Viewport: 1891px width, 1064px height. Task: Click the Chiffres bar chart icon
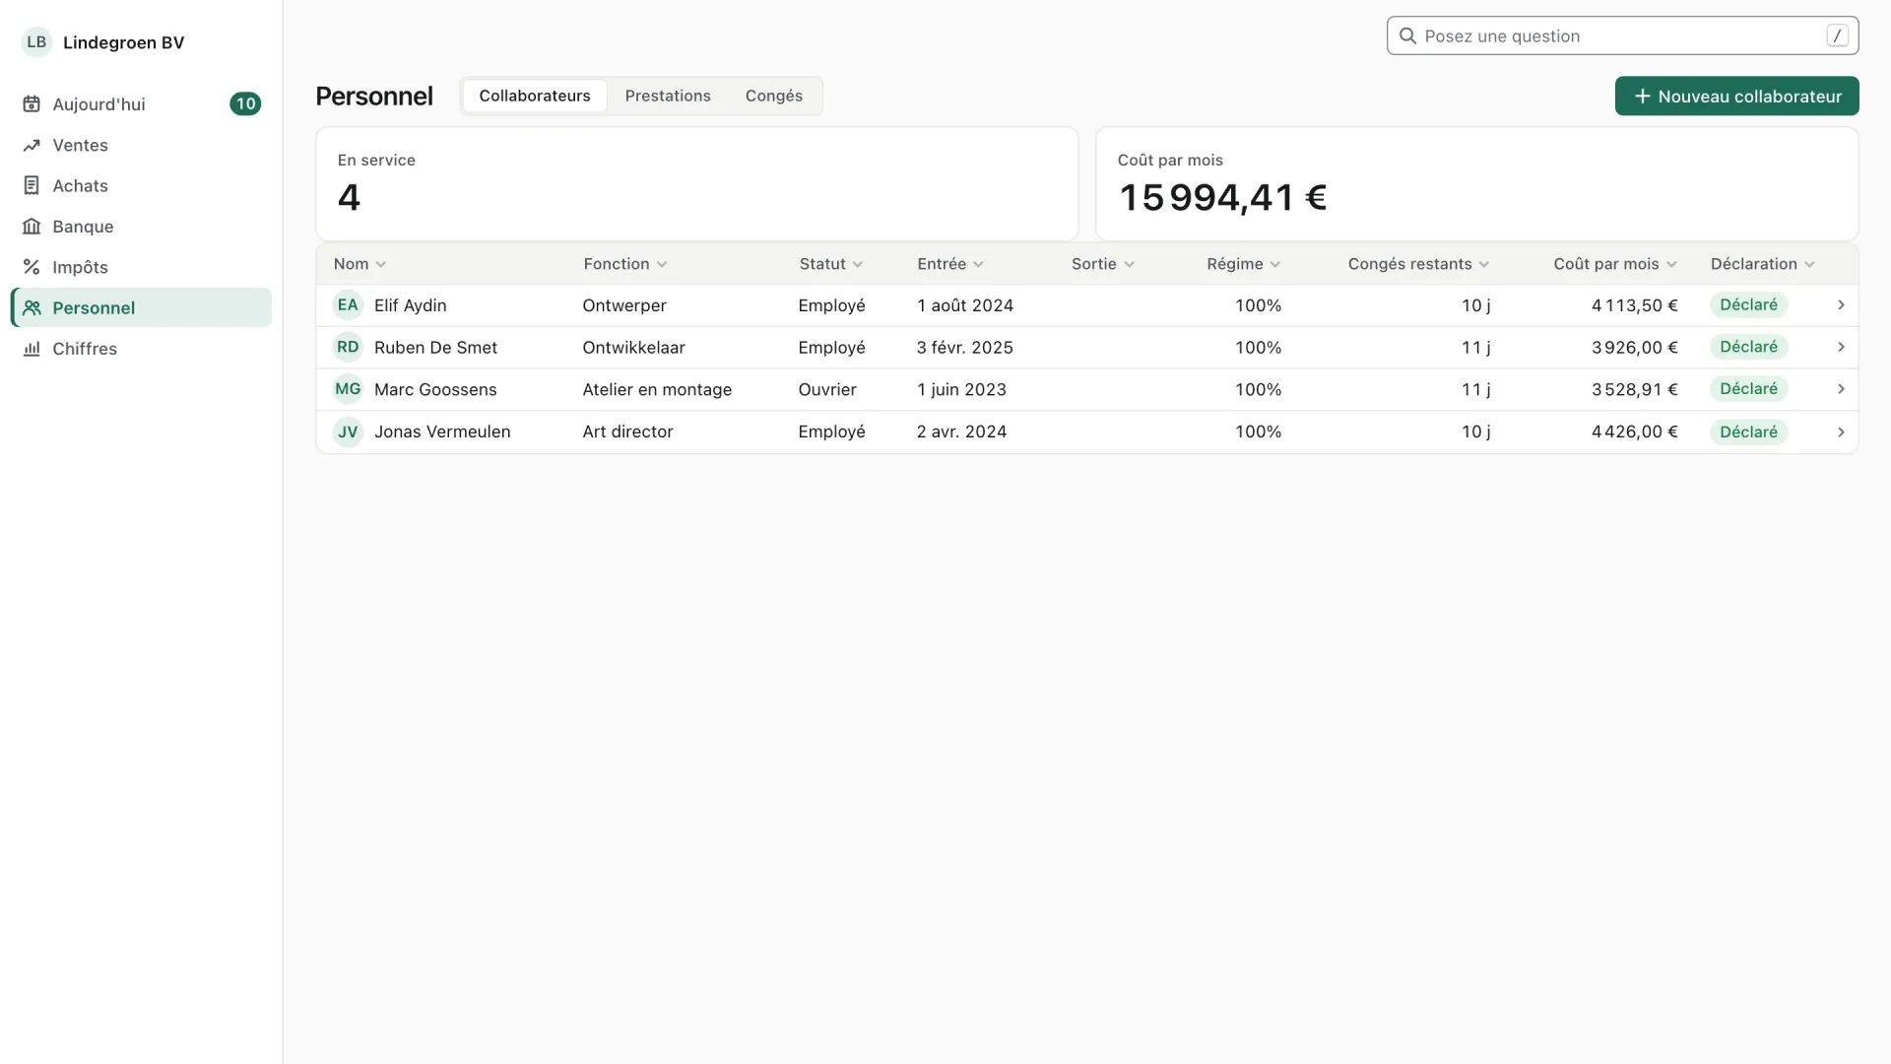pyautogui.click(x=32, y=349)
